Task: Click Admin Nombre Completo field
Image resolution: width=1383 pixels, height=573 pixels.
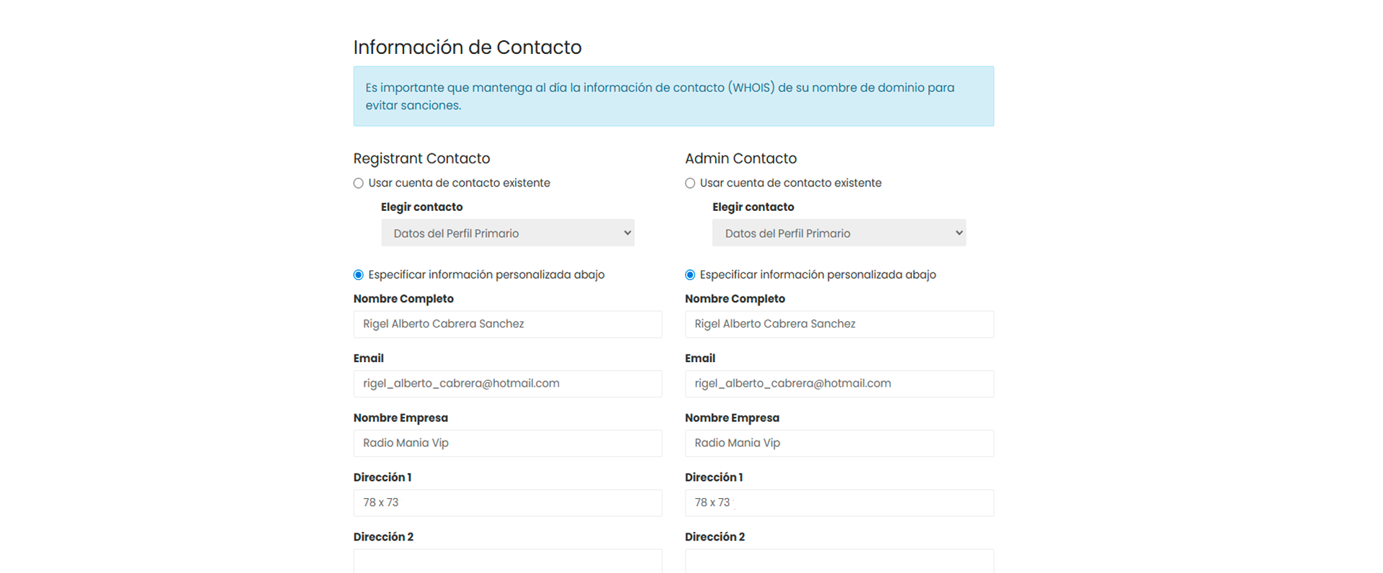Action: (x=838, y=325)
